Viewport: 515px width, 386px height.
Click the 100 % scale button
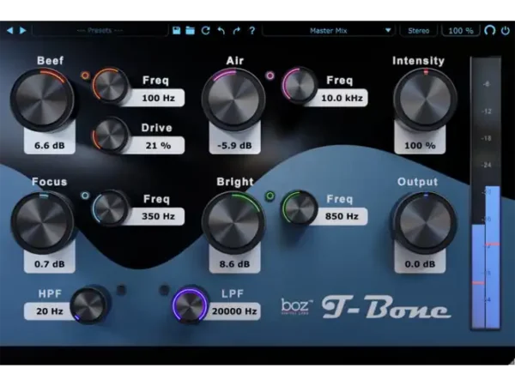pyautogui.click(x=460, y=31)
